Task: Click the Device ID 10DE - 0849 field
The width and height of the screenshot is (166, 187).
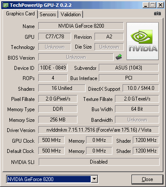Action: (x=53, y=68)
